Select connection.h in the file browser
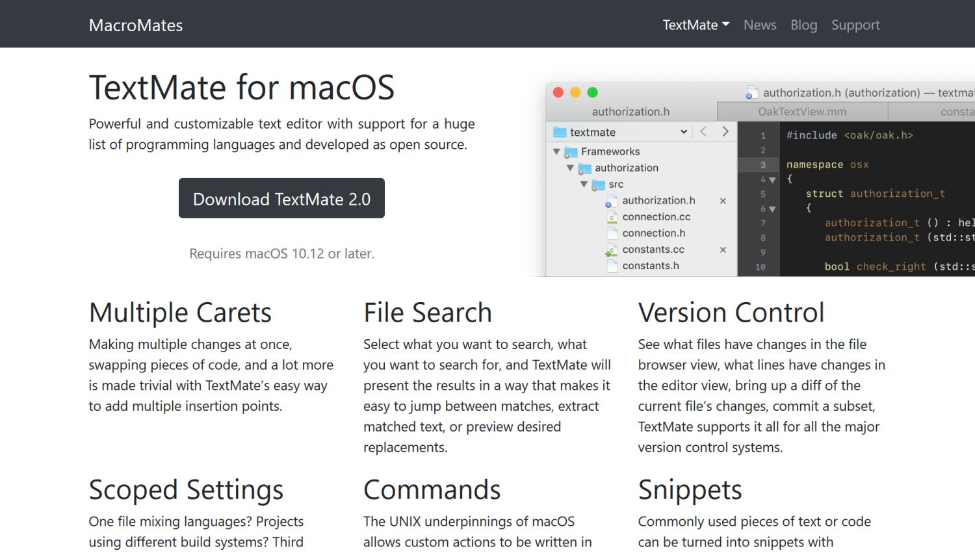 pyautogui.click(x=654, y=233)
